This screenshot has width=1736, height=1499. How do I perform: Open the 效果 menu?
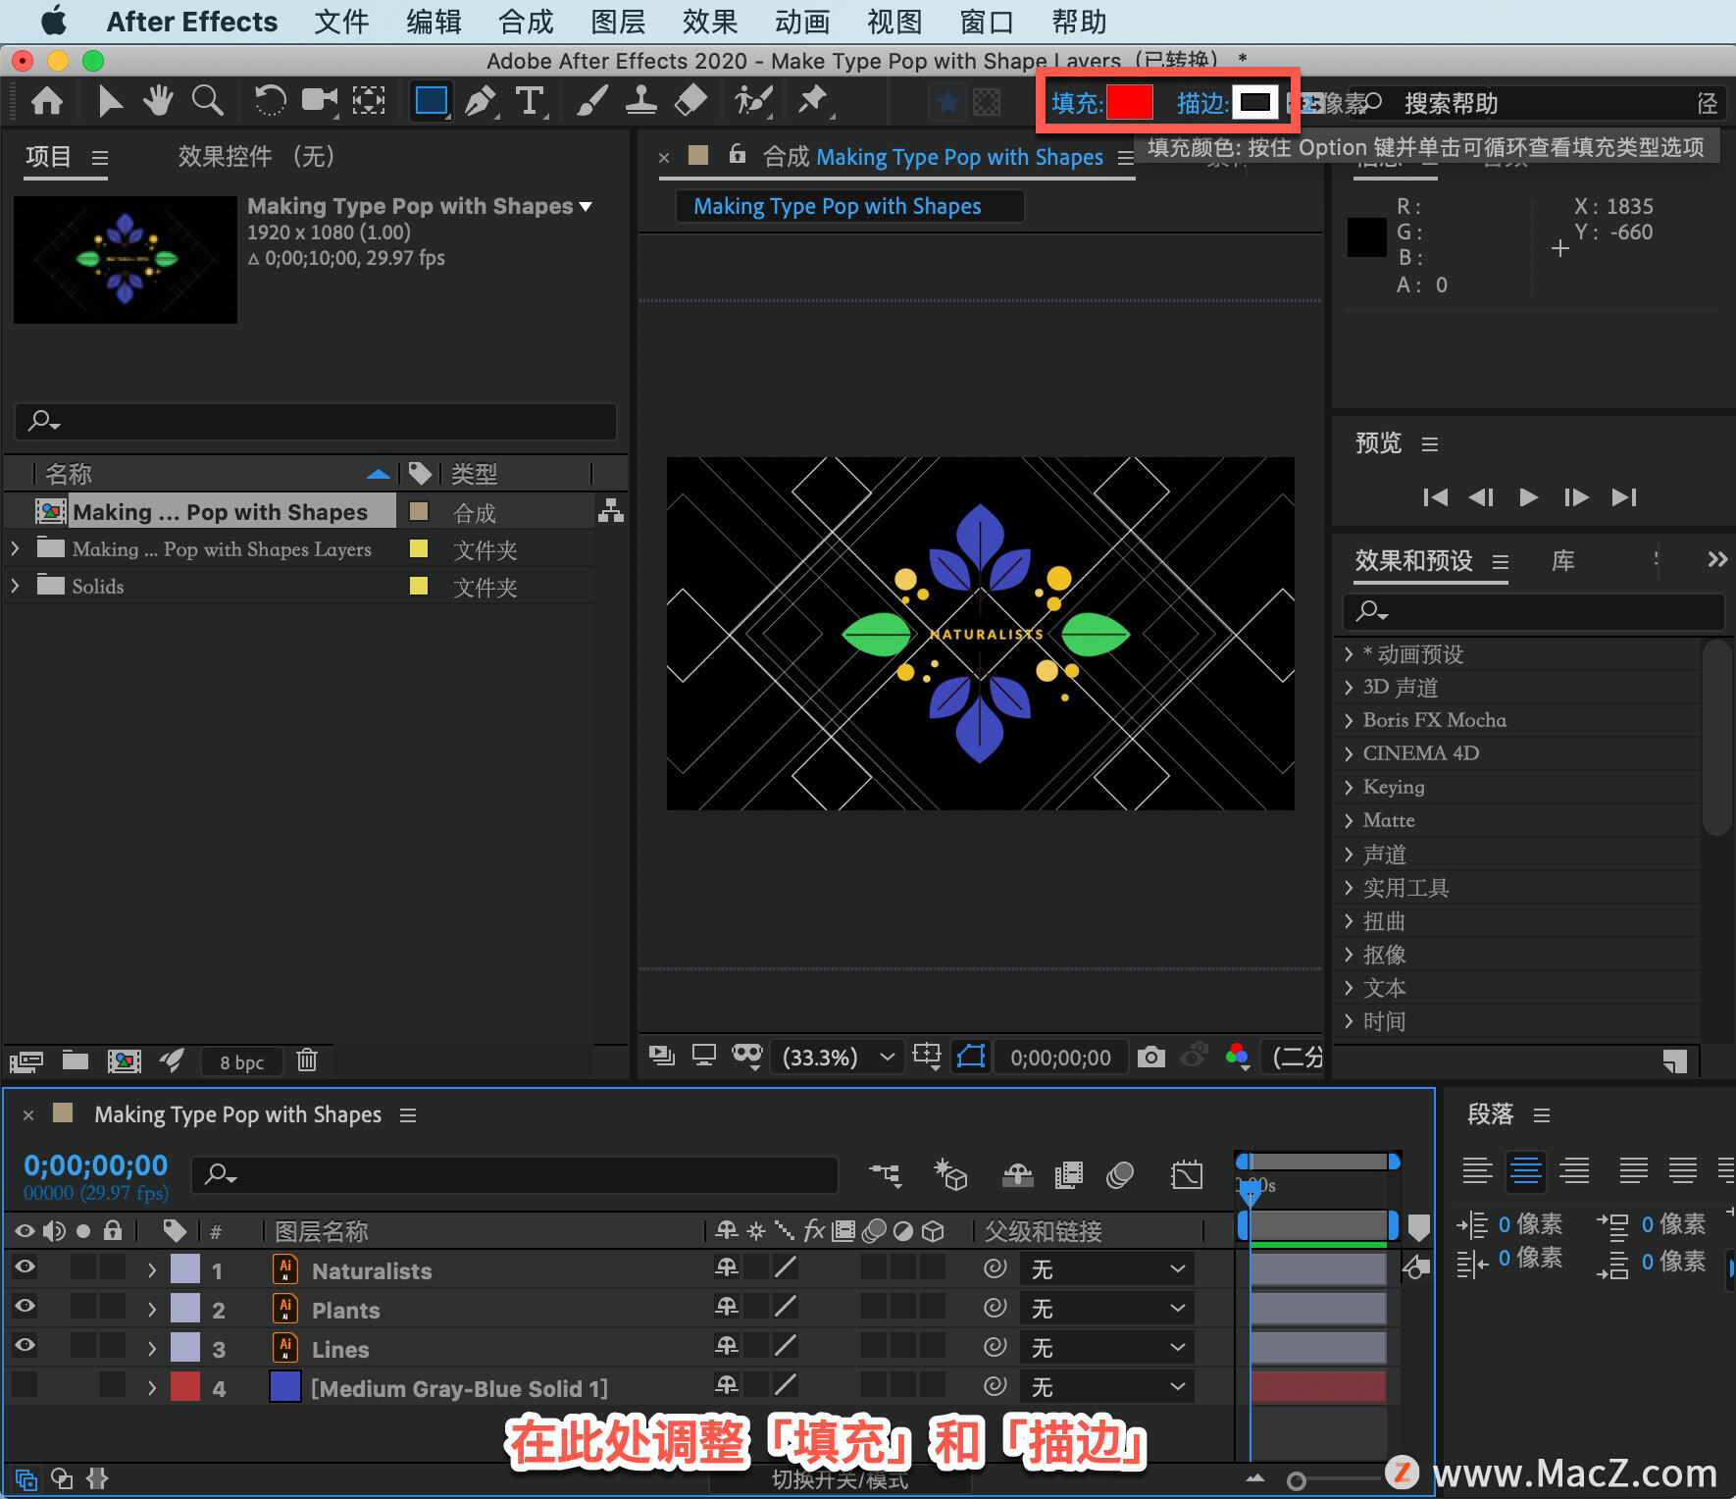coord(710,21)
